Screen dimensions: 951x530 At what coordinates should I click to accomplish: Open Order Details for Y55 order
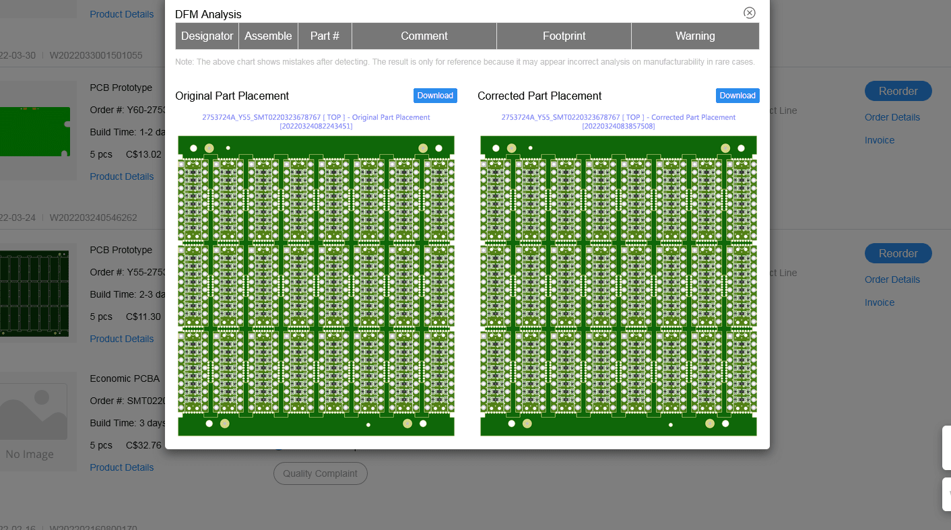[892, 279]
